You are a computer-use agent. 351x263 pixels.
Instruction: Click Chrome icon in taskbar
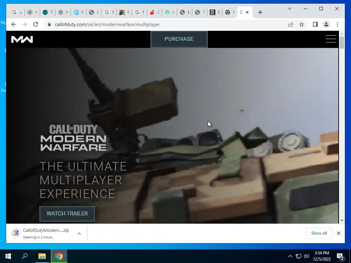point(59,256)
